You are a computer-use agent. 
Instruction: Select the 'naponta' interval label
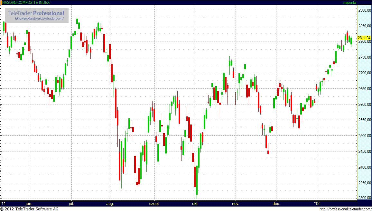(349, 2)
